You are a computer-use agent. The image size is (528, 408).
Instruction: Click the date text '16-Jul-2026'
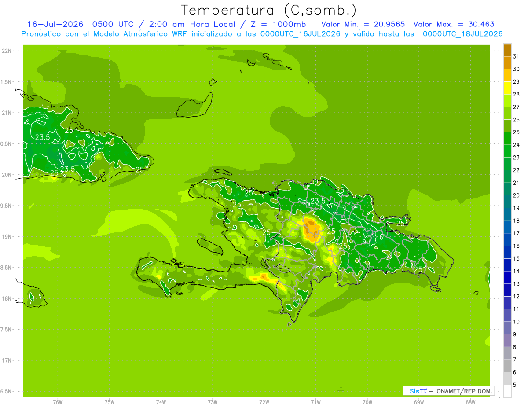click(x=55, y=24)
